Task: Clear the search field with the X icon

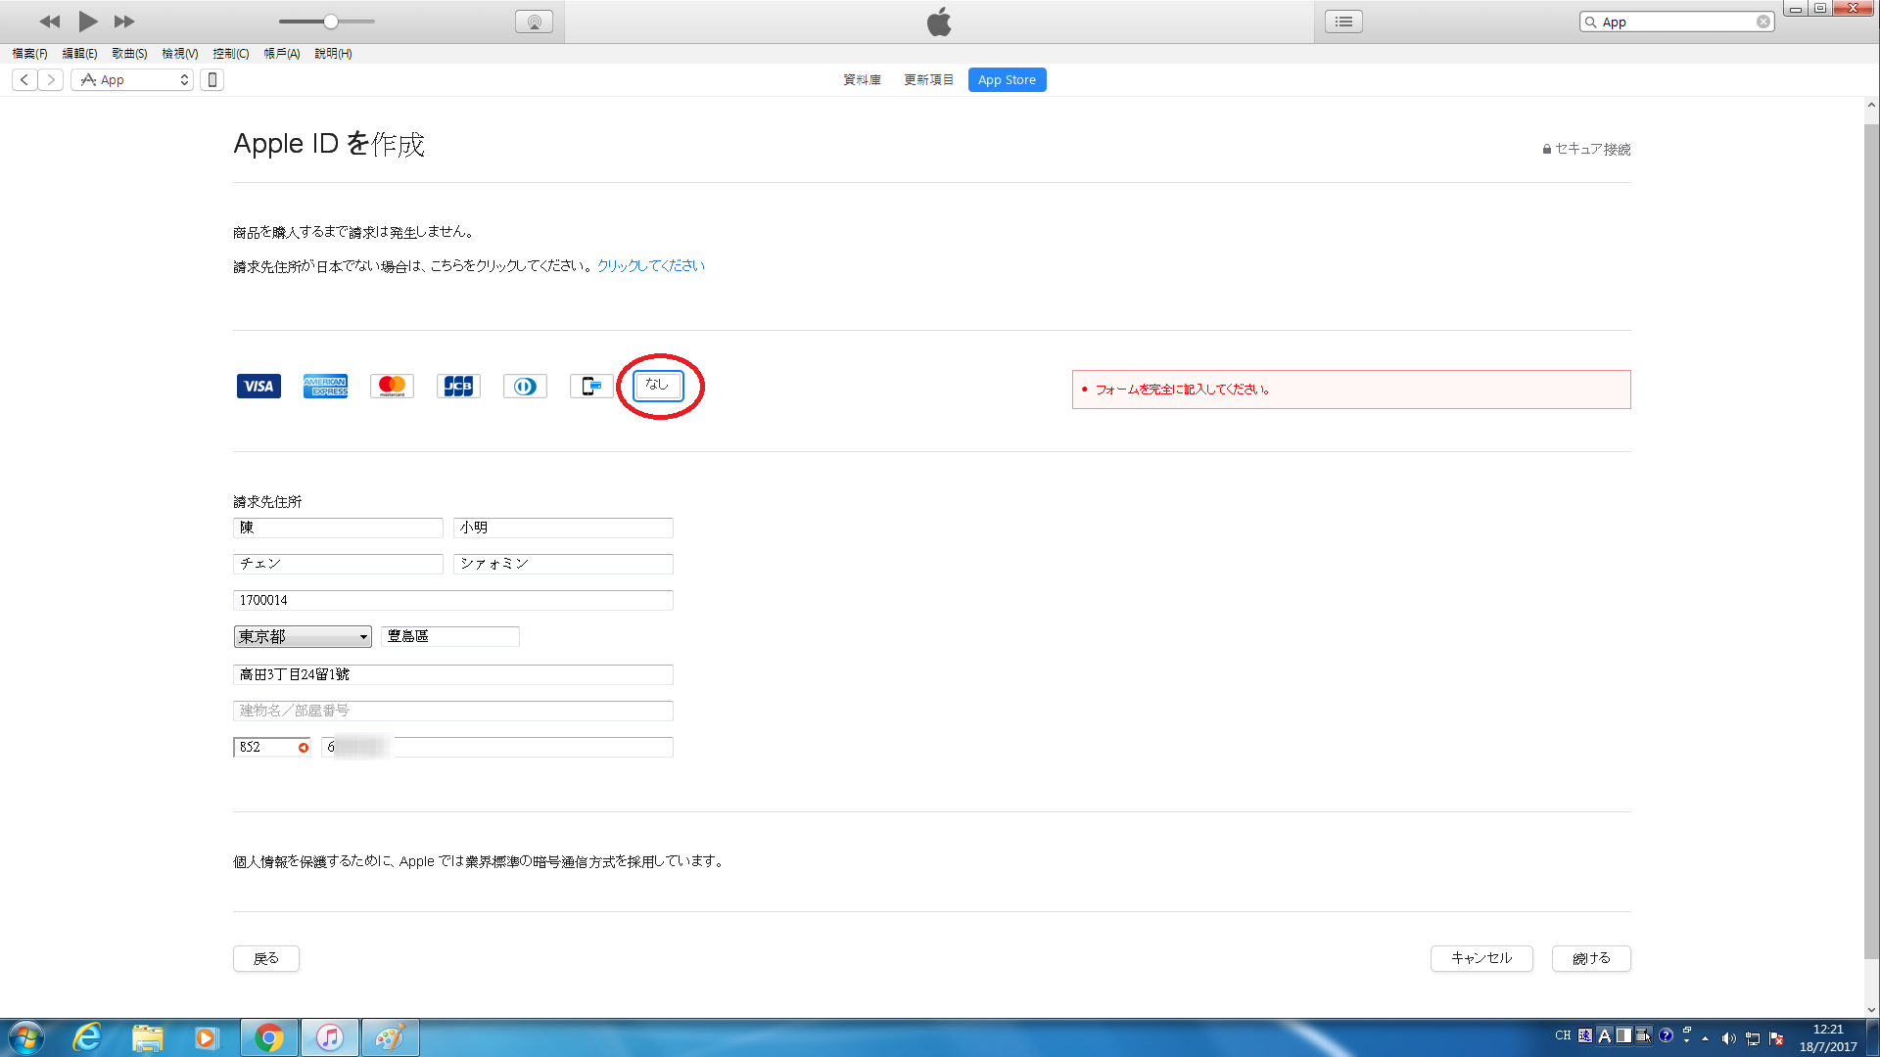Action: [x=1762, y=22]
